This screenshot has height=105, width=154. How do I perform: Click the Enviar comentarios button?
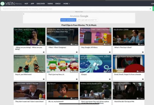[68, 20]
